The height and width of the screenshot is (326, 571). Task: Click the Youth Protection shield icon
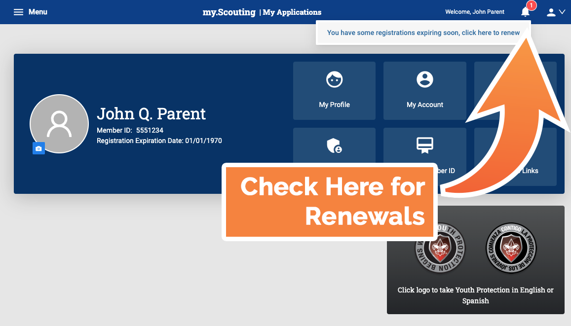click(x=334, y=145)
